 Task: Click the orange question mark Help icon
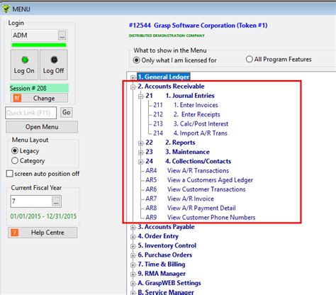click(x=14, y=233)
